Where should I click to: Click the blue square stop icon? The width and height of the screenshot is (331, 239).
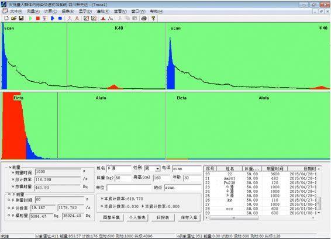point(60,18)
